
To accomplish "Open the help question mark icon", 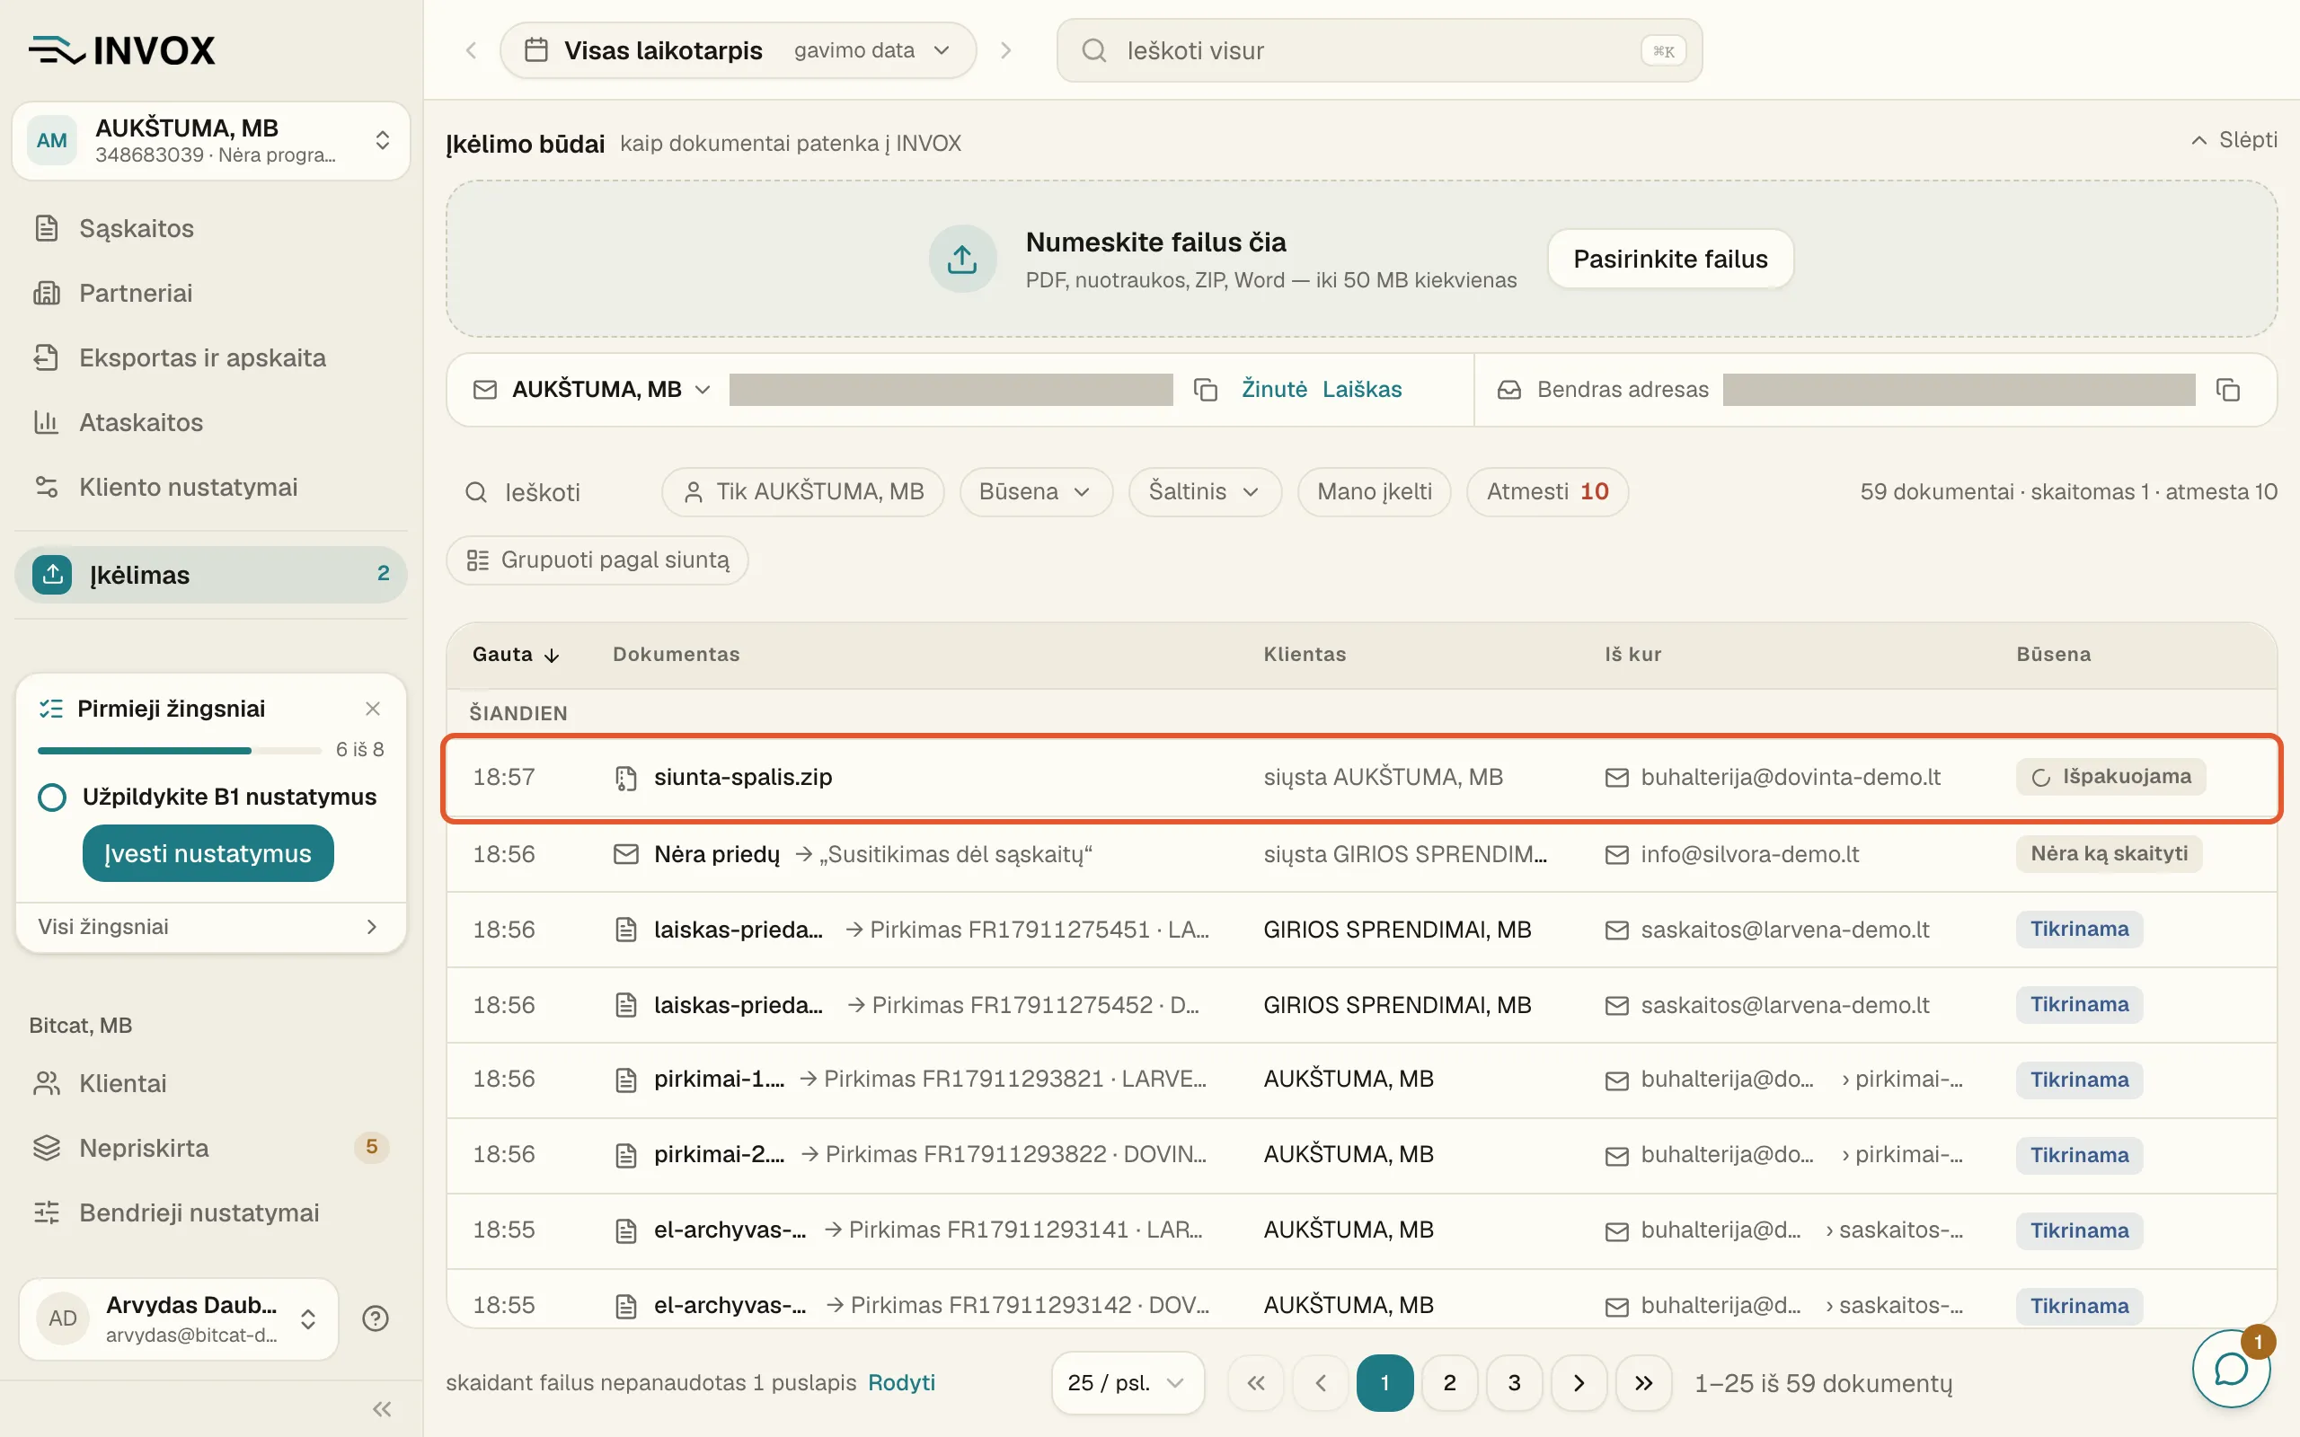I will (376, 1318).
